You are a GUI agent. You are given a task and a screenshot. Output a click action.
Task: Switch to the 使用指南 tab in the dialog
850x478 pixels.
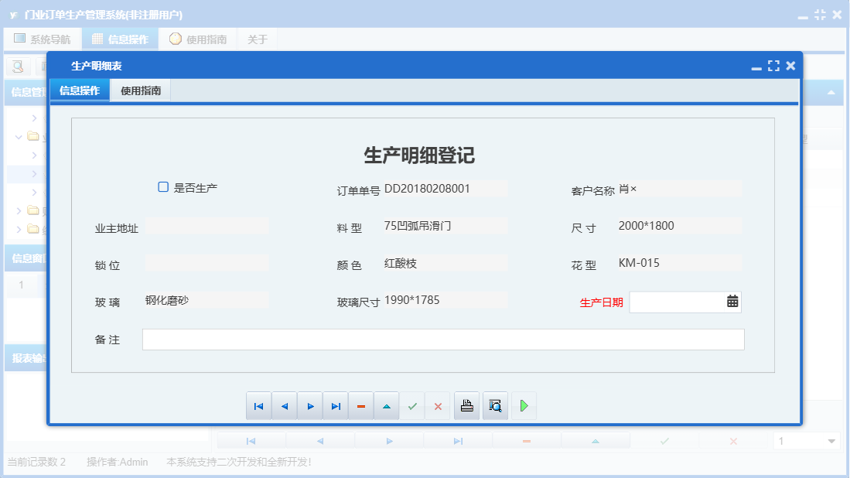click(x=139, y=90)
